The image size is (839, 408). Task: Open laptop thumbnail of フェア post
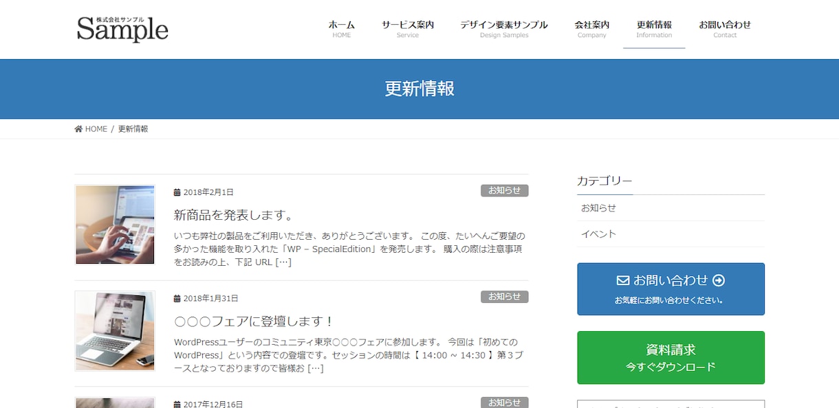115,331
